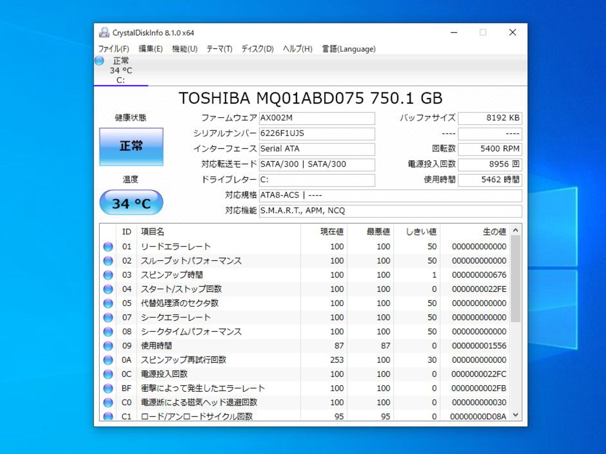The width and height of the screenshot is (606, 454).
Task: Click the SMART list vertical scrollbar thumb
Action: pos(516,279)
